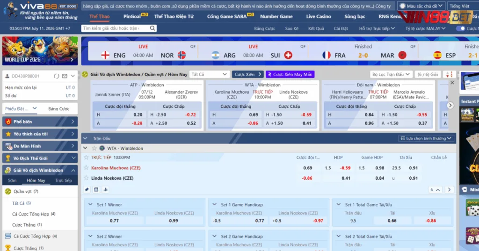Screen dimensions: 479x251
Task: Open Hỗ trợ Trực tiếp dropdown
Action: [377, 28]
